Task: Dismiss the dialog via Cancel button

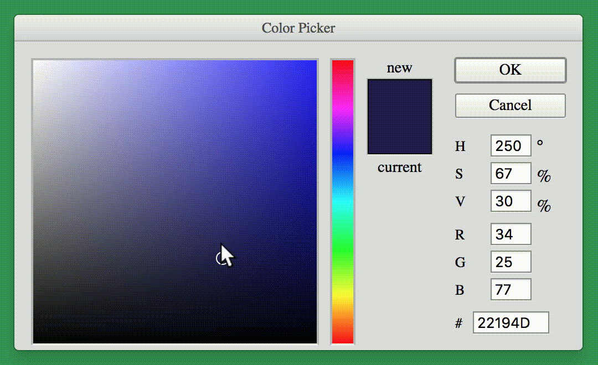Action: click(511, 106)
